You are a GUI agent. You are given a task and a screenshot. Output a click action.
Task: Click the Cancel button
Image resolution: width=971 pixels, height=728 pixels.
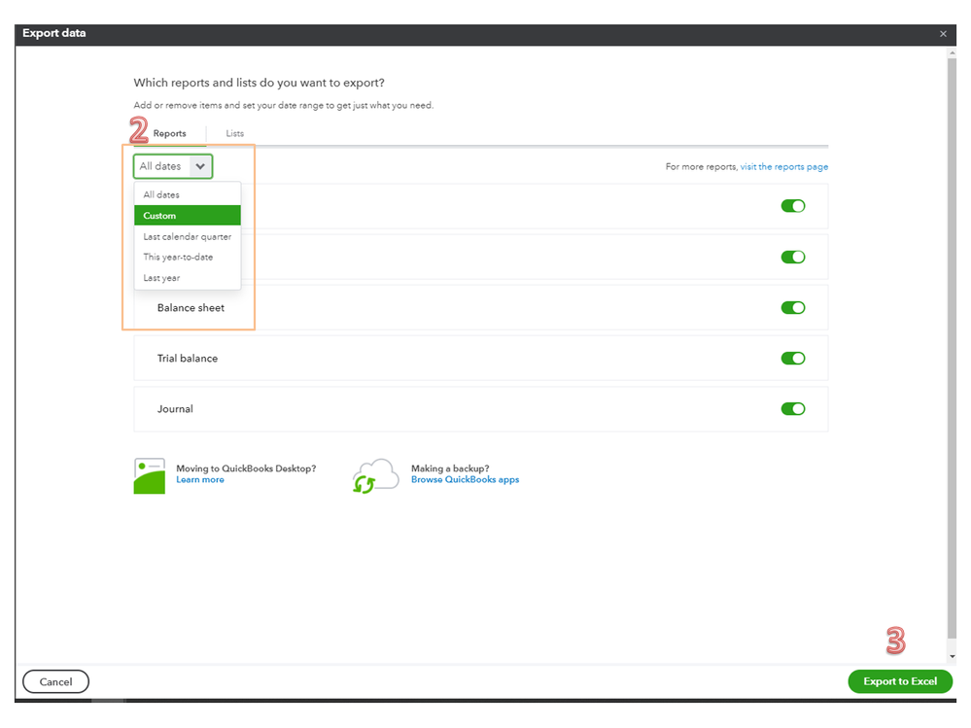pos(55,681)
